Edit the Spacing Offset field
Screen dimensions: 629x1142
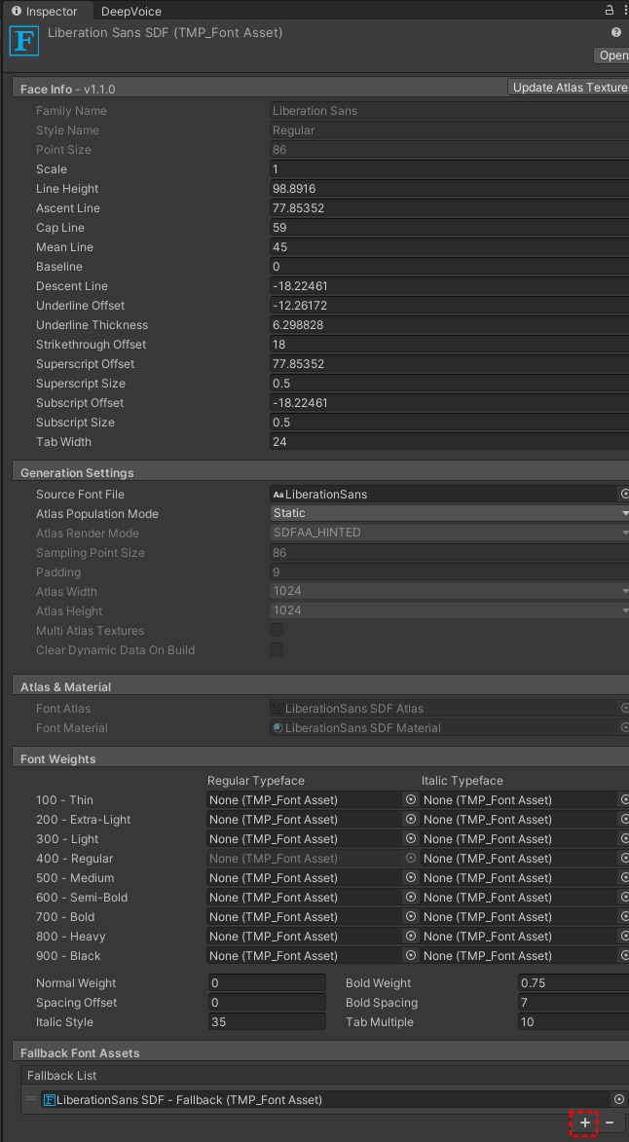267,1003
